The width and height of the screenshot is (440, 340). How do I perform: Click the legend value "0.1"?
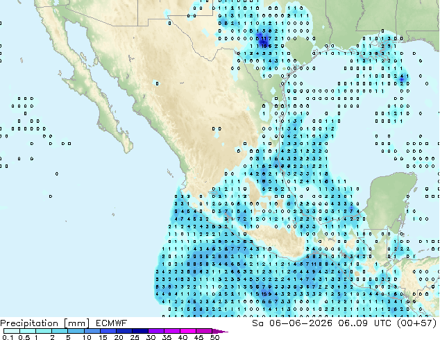click(8, 337)
